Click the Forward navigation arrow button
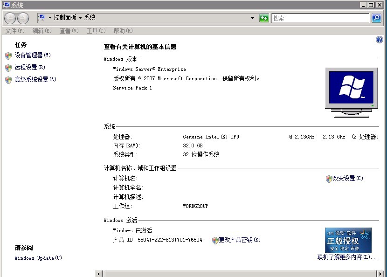 tap(23, 18)
